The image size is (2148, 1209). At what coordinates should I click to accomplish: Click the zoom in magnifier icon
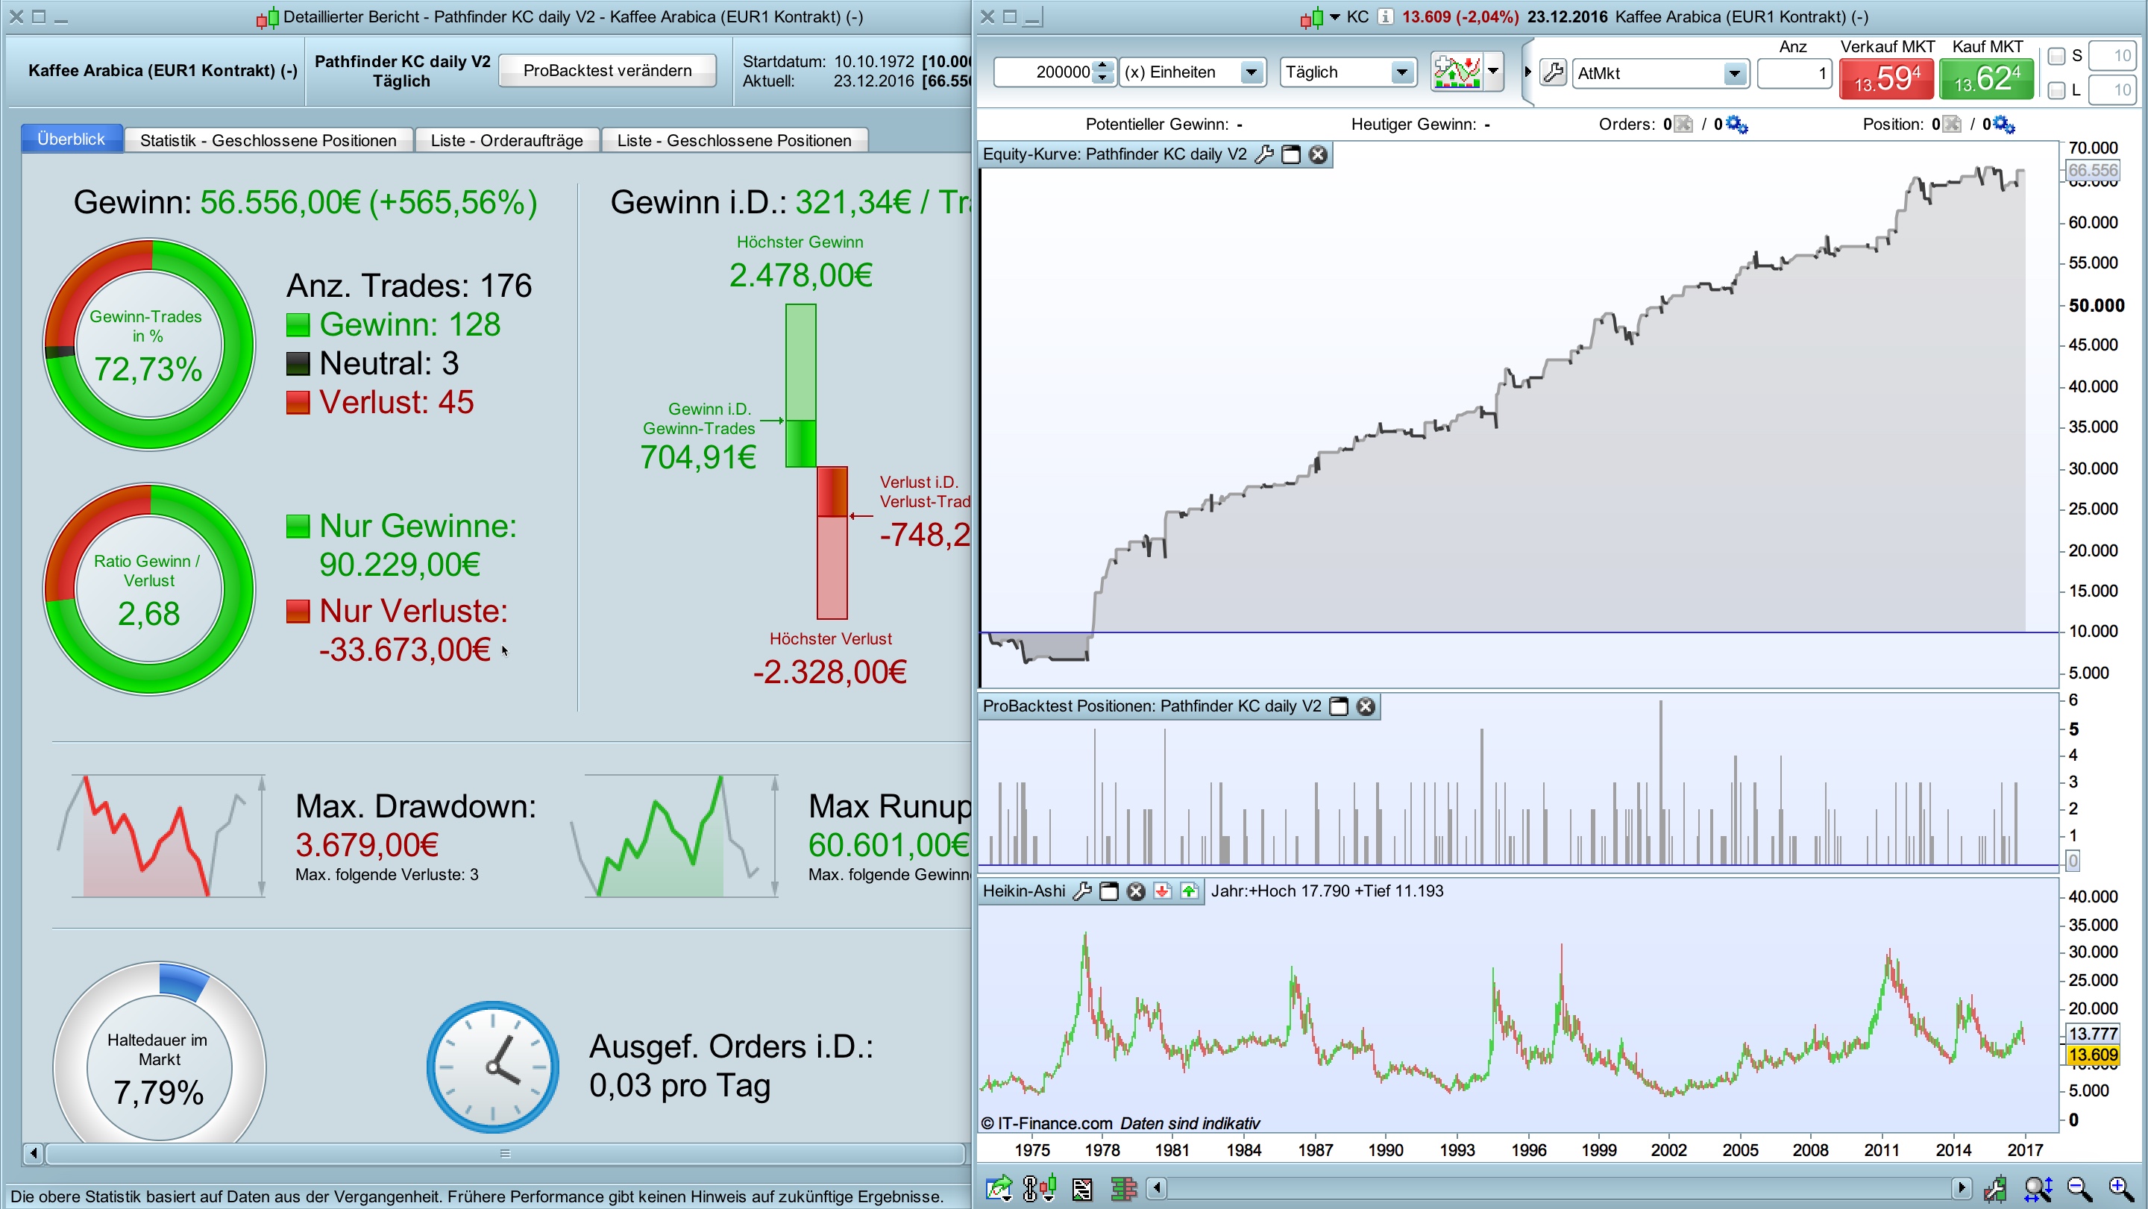[x=2120, y=1187]
